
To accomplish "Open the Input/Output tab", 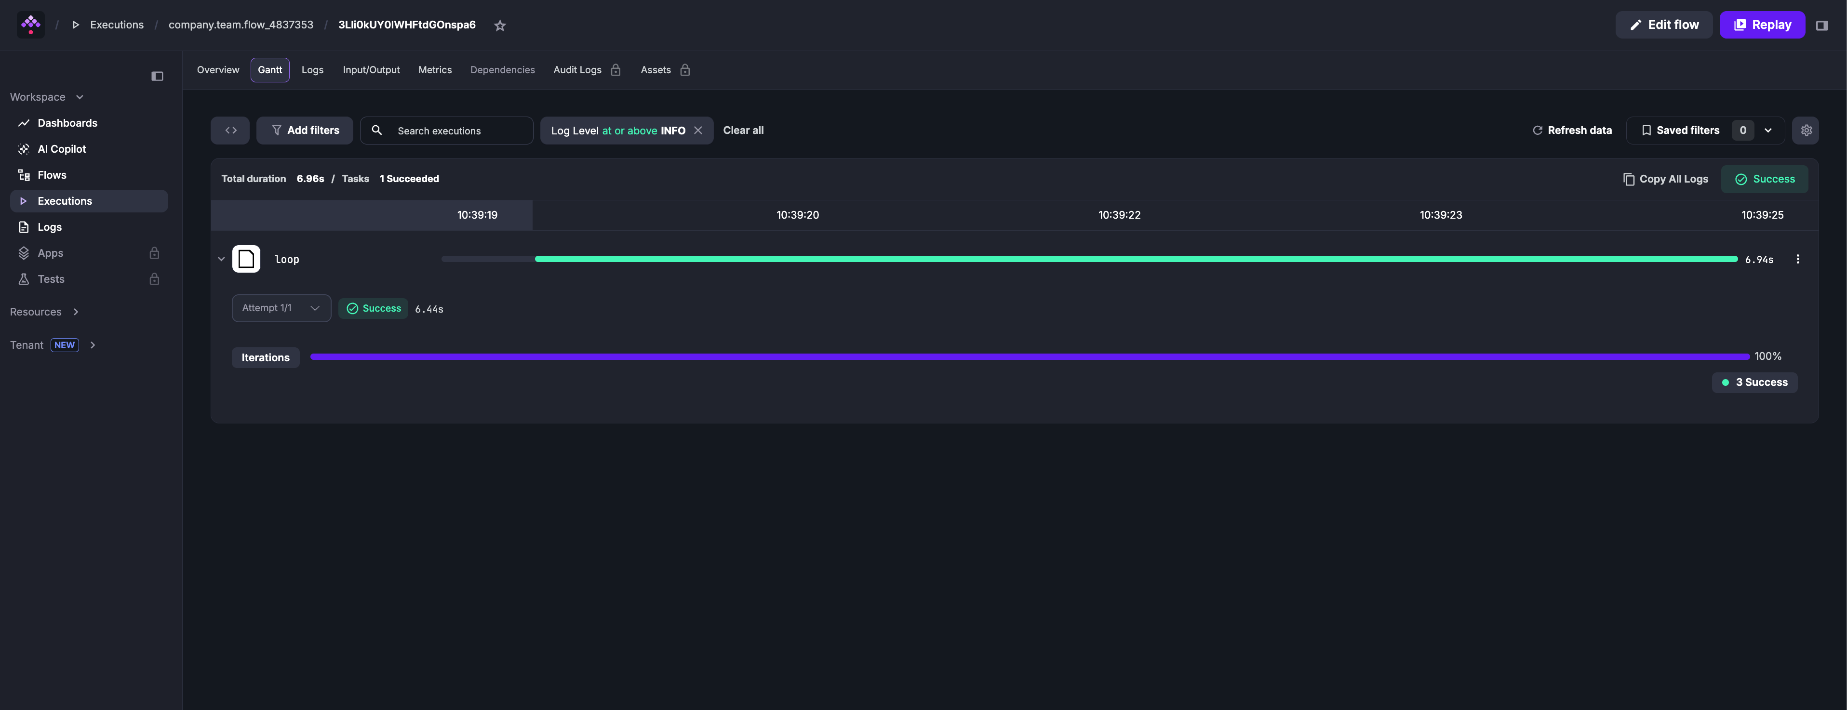I will coord(371,70).
